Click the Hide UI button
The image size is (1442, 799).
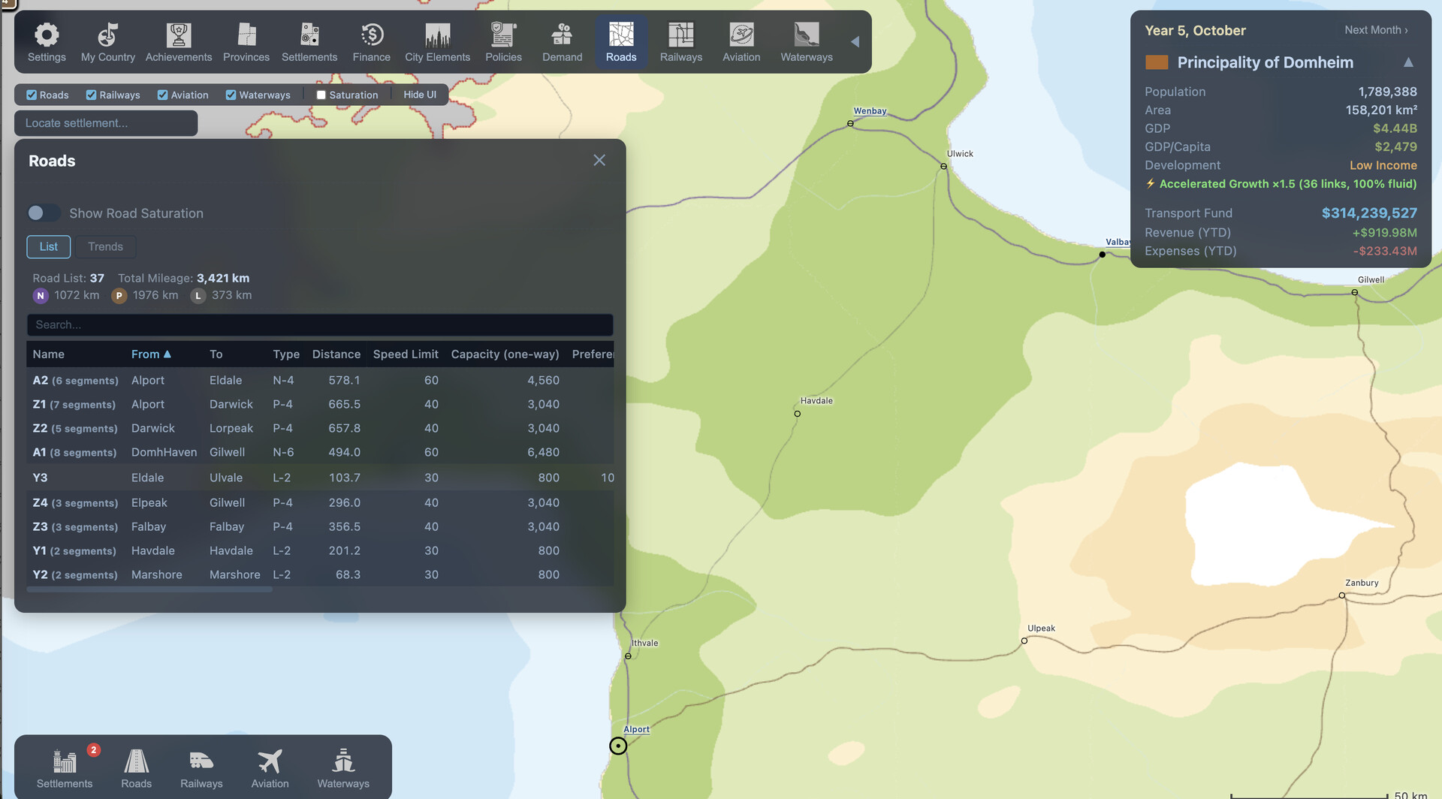(x=419, y=95)
